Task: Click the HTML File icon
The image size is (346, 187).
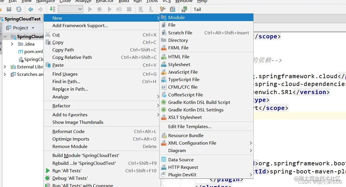Action: 164,57
